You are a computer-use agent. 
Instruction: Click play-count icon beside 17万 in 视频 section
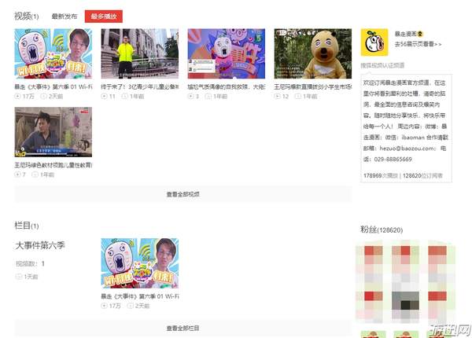click(x=17, y=96)
